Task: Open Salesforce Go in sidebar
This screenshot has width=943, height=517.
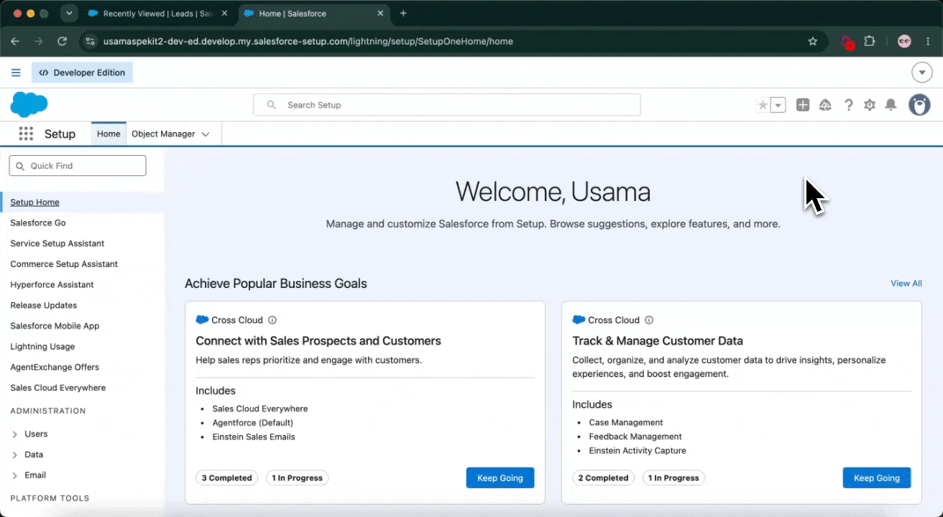Action: coord(38,223)
